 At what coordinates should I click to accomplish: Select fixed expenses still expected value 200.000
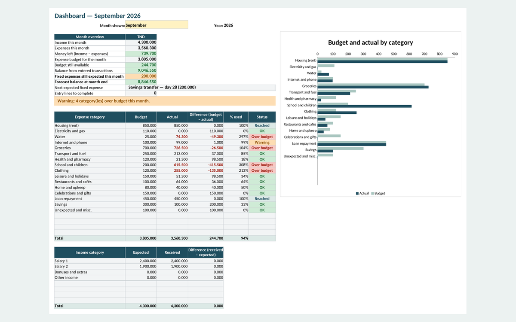[x=141, y=76]
